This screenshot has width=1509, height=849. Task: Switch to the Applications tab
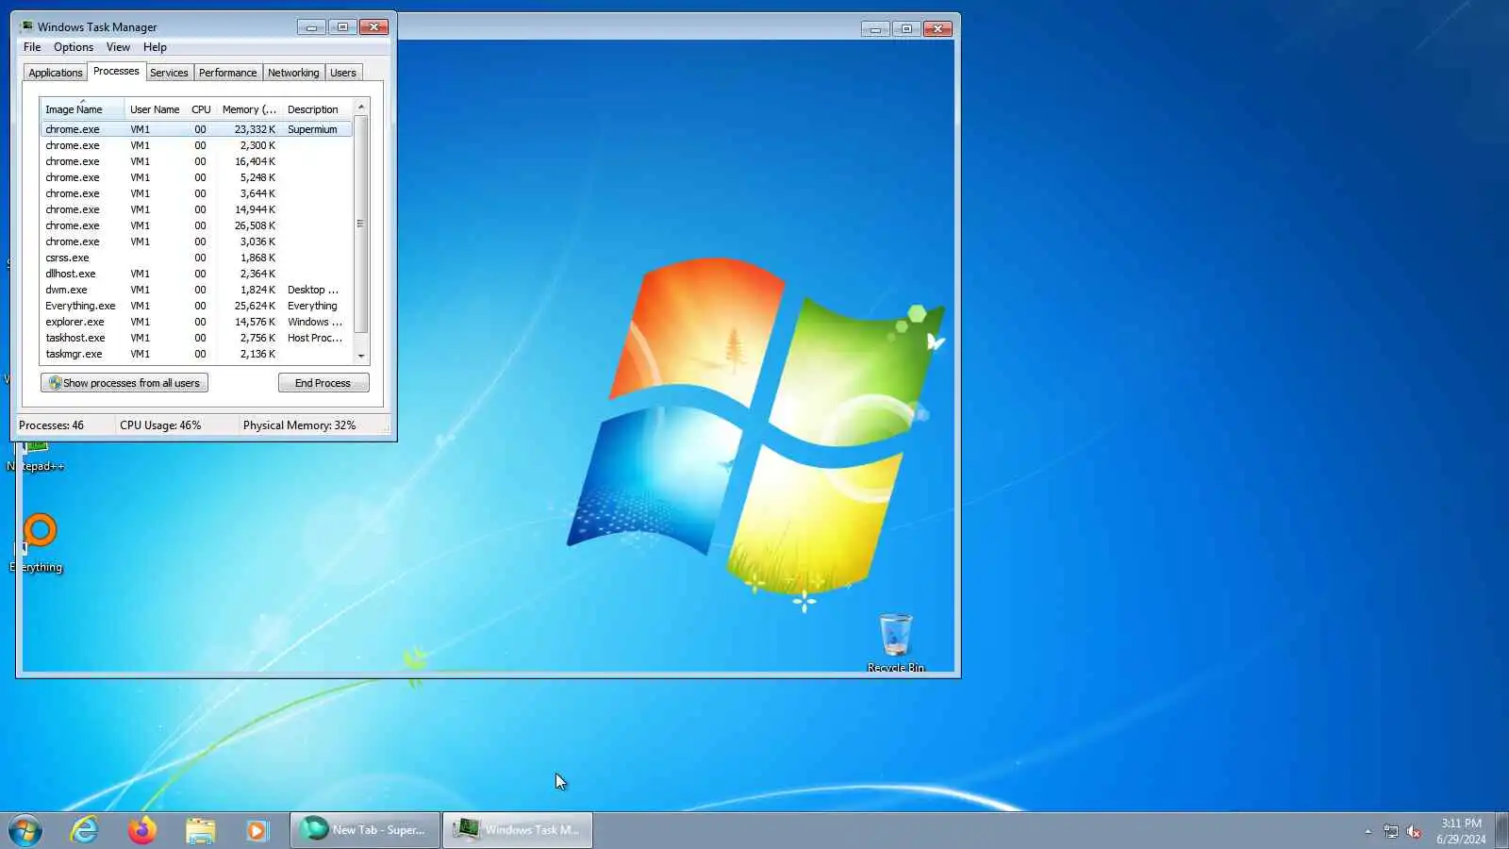click(56, 73)
